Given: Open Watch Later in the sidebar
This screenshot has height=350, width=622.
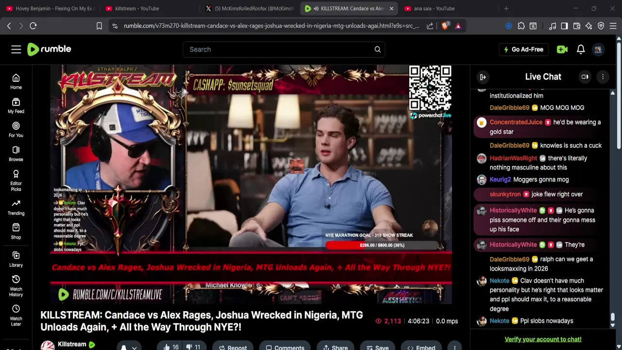Looking at the screenshot, I should pos(16,315).
